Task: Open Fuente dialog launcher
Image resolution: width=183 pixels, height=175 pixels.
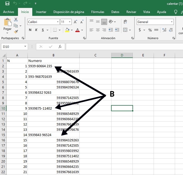Action: click(x=84, y=38)
